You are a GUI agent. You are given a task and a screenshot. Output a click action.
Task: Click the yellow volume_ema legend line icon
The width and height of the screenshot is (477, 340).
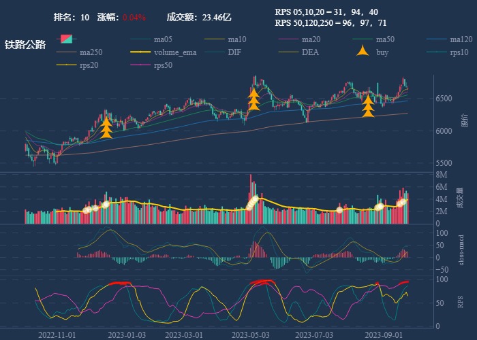tap(139, 52)
